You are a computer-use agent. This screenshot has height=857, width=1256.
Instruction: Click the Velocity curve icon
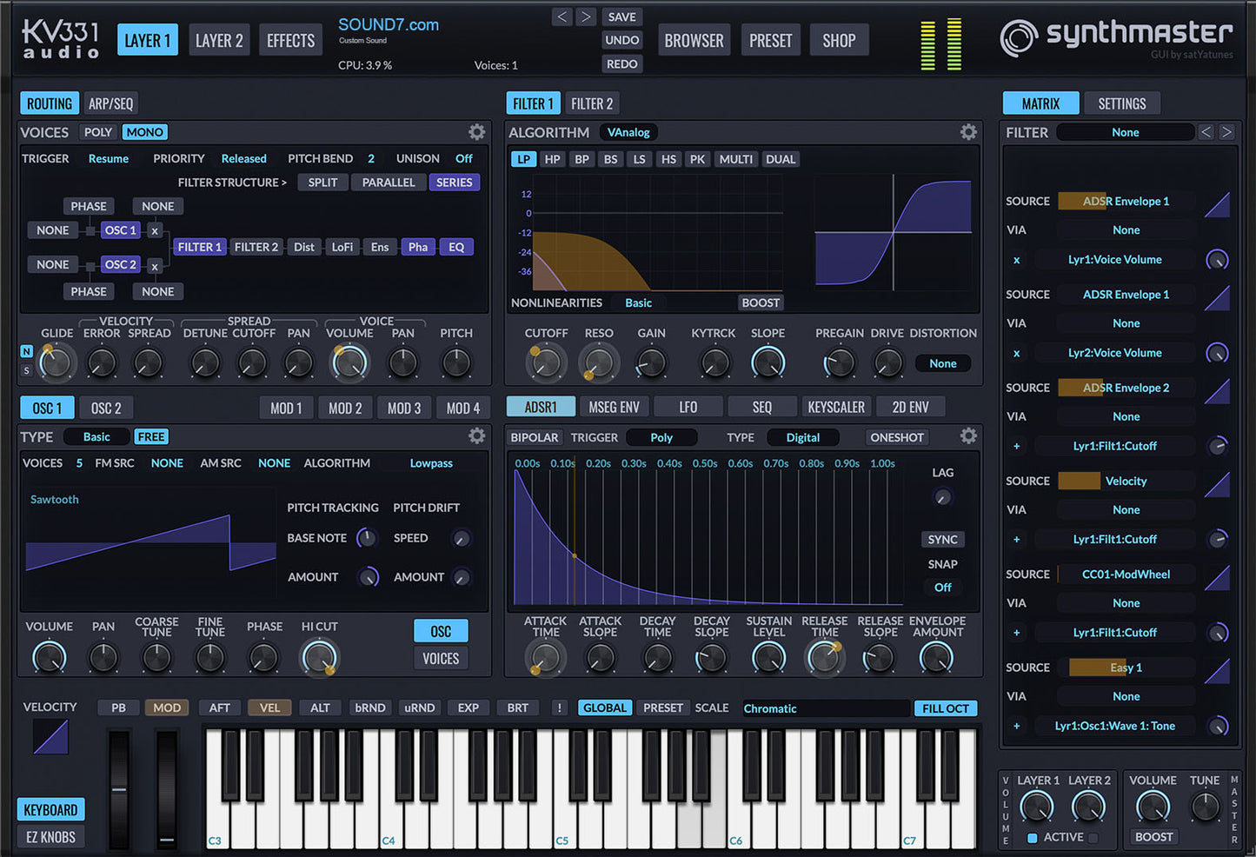[x=50, y=737]
